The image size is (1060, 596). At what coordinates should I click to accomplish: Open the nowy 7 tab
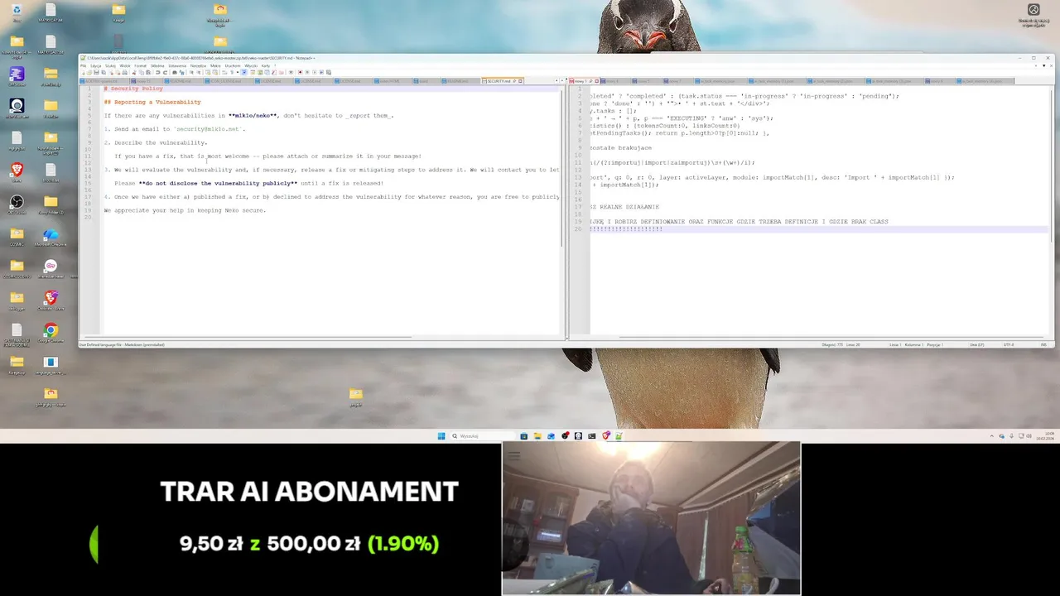point(677,81)
